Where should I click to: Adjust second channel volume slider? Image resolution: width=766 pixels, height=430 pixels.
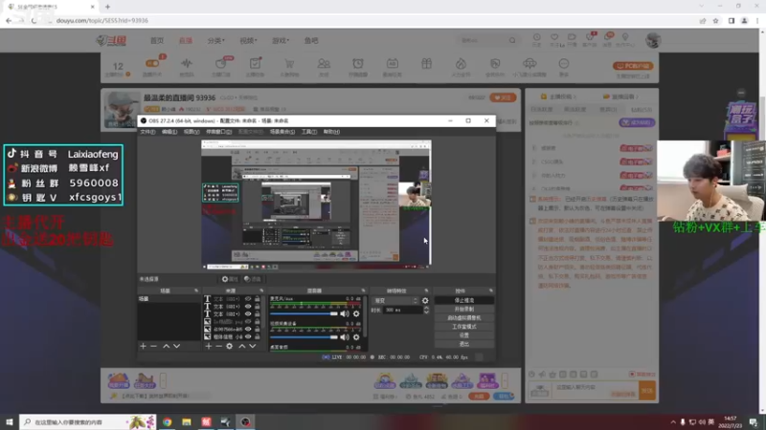coord(304,337)
